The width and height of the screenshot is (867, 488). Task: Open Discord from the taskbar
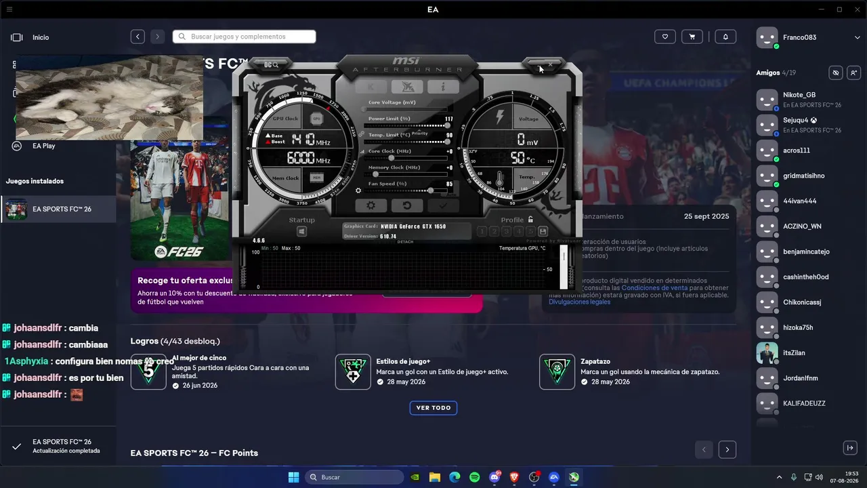[494, 477]
